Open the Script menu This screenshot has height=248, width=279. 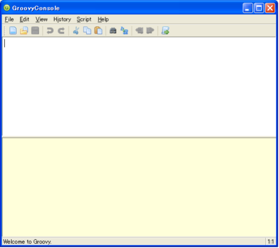coord(84,19)
